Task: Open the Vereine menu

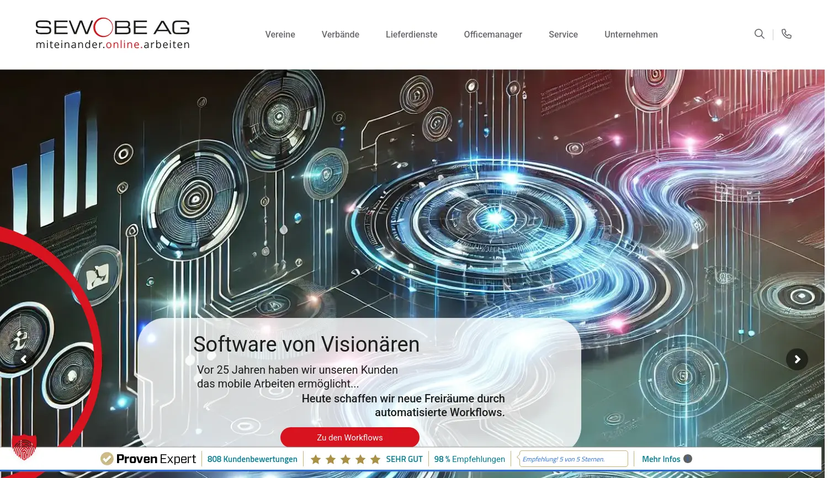Action: (280, 34)
